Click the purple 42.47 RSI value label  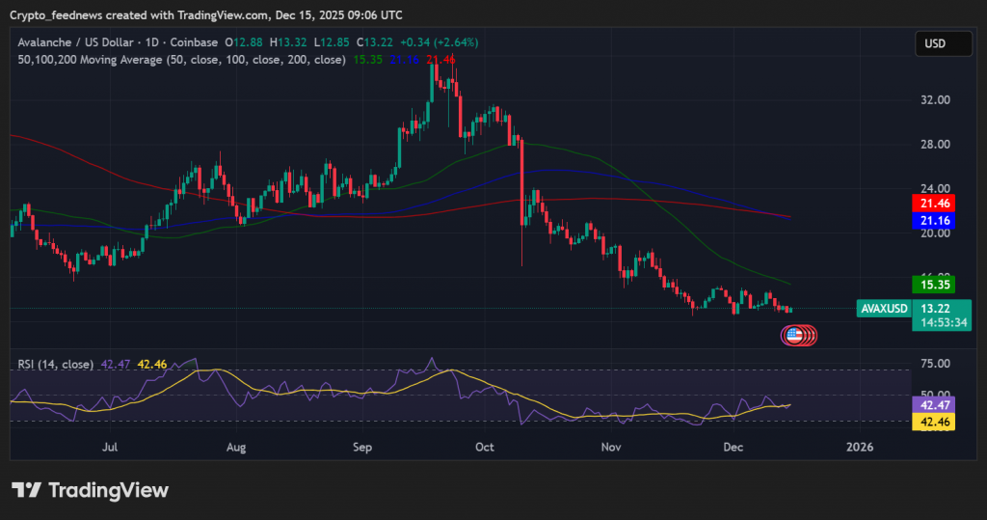[x=933, y=406]
